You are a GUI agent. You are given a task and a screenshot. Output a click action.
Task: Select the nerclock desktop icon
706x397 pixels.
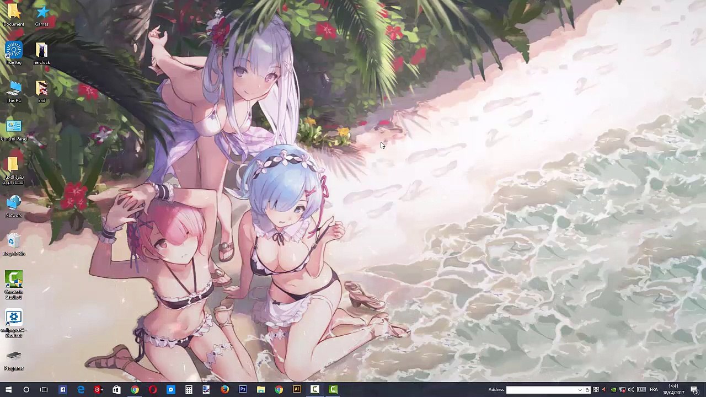(x=42, y=53)
